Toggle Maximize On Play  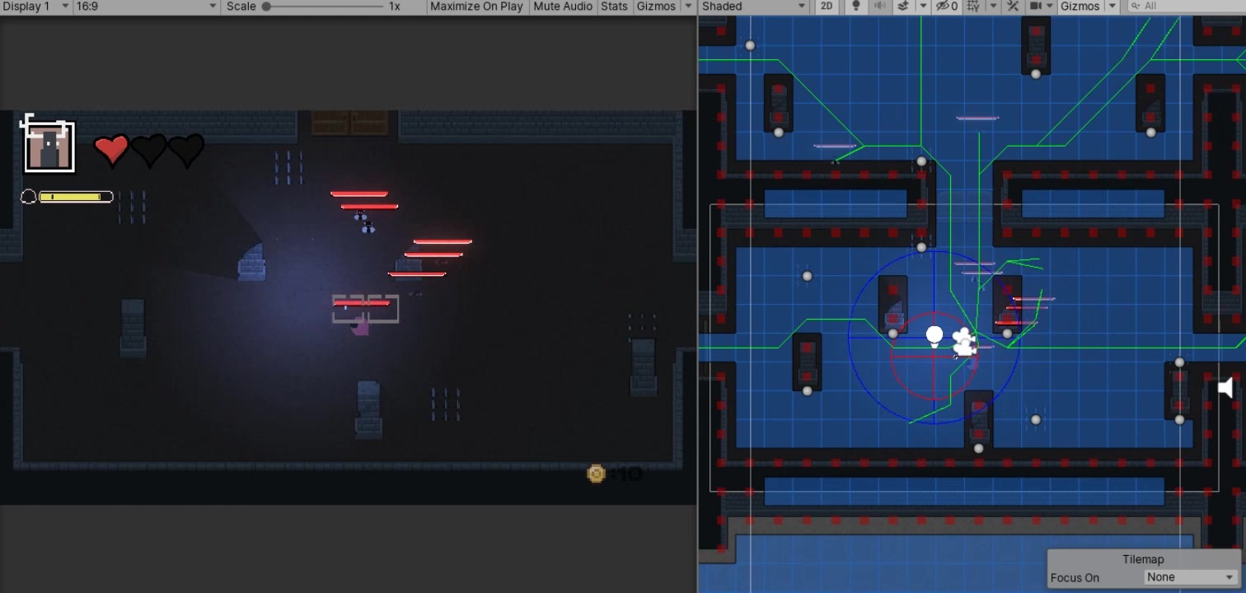476,7
